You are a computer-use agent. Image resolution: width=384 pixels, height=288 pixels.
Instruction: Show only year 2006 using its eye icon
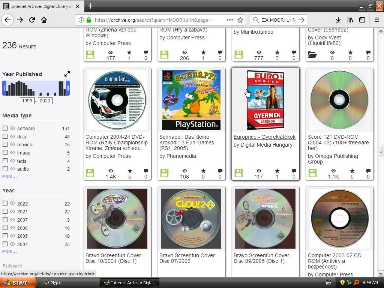pos(12,228)
